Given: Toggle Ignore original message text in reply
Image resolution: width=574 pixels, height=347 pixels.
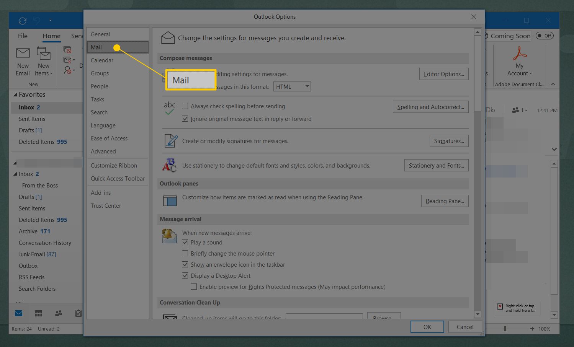Looking at the screenshot, I should [185, 119].
